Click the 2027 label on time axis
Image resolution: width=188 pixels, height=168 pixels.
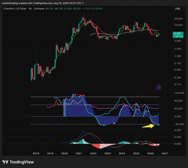tap(165, 153)
